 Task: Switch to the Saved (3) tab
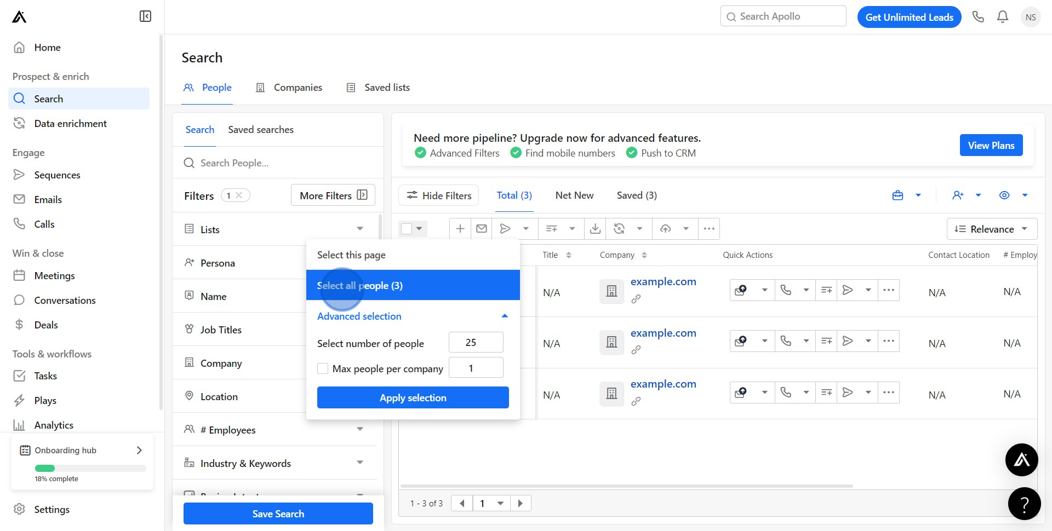637,195
